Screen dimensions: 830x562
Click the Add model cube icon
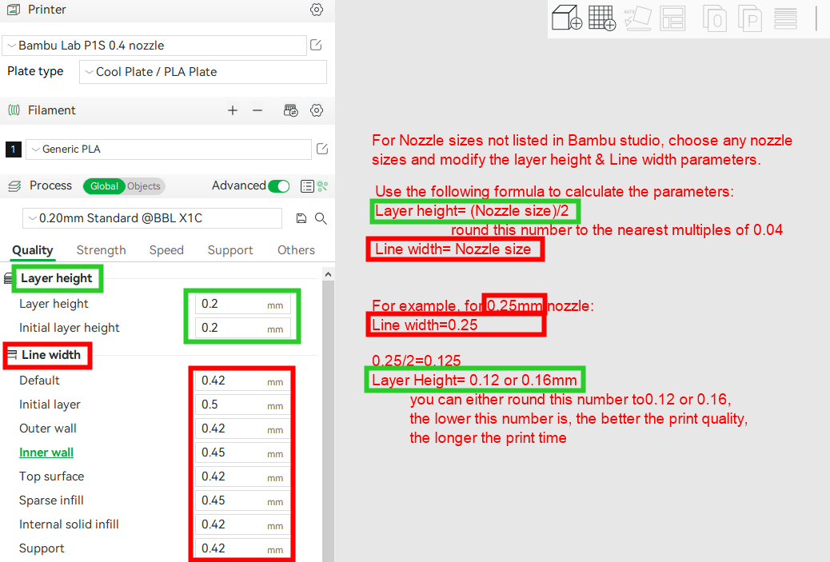point(567,18)
